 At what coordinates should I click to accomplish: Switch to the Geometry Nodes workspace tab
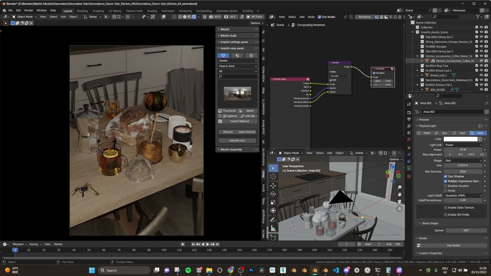227,11
